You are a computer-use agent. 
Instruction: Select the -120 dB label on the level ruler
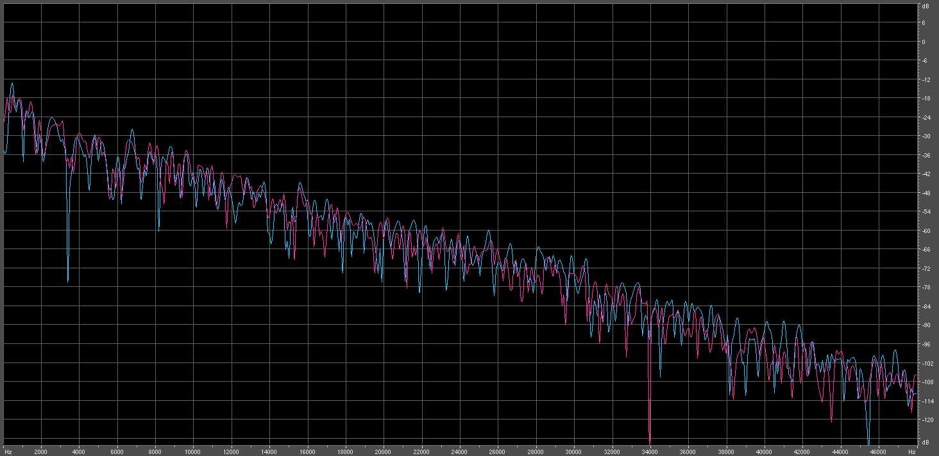coord(926,419)
